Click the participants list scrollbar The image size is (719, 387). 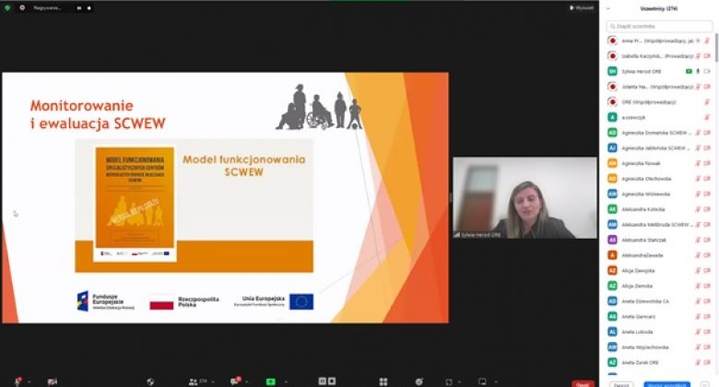(715, 55)
